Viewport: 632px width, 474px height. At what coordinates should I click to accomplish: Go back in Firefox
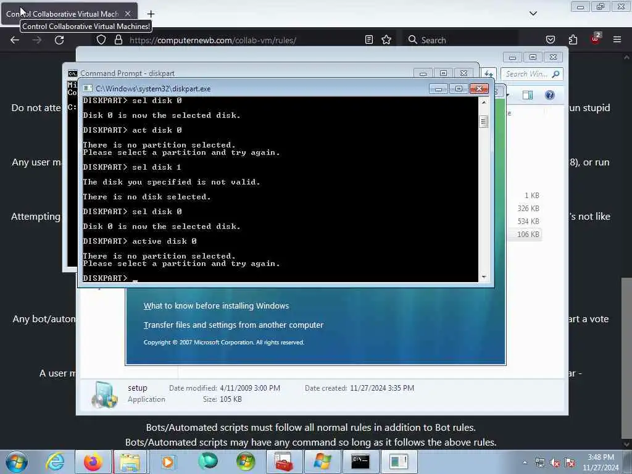15,40
